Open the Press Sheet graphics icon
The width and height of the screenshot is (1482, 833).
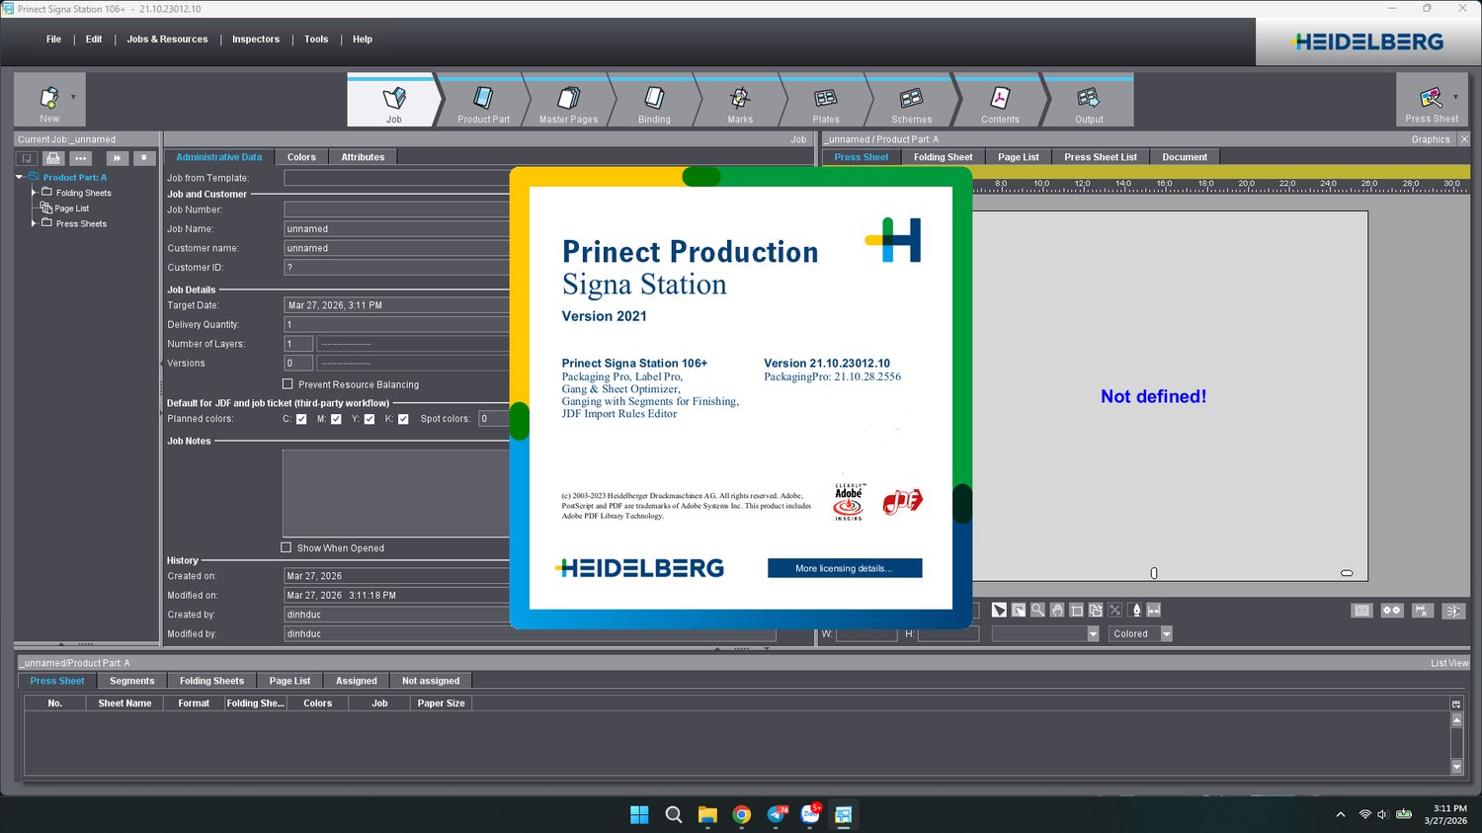coord(1431,97)
